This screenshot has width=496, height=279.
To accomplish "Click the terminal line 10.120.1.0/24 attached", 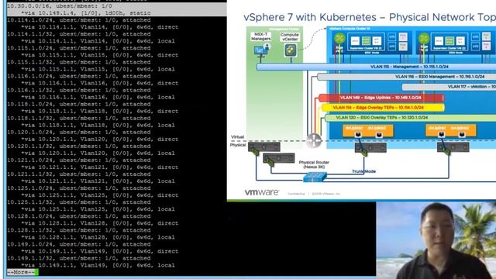I will tap(79, 132).
